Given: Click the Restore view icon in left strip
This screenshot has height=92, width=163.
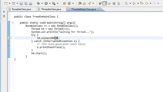Looking at the screenshot, I should pyautogui.click(x=4, y=12).
